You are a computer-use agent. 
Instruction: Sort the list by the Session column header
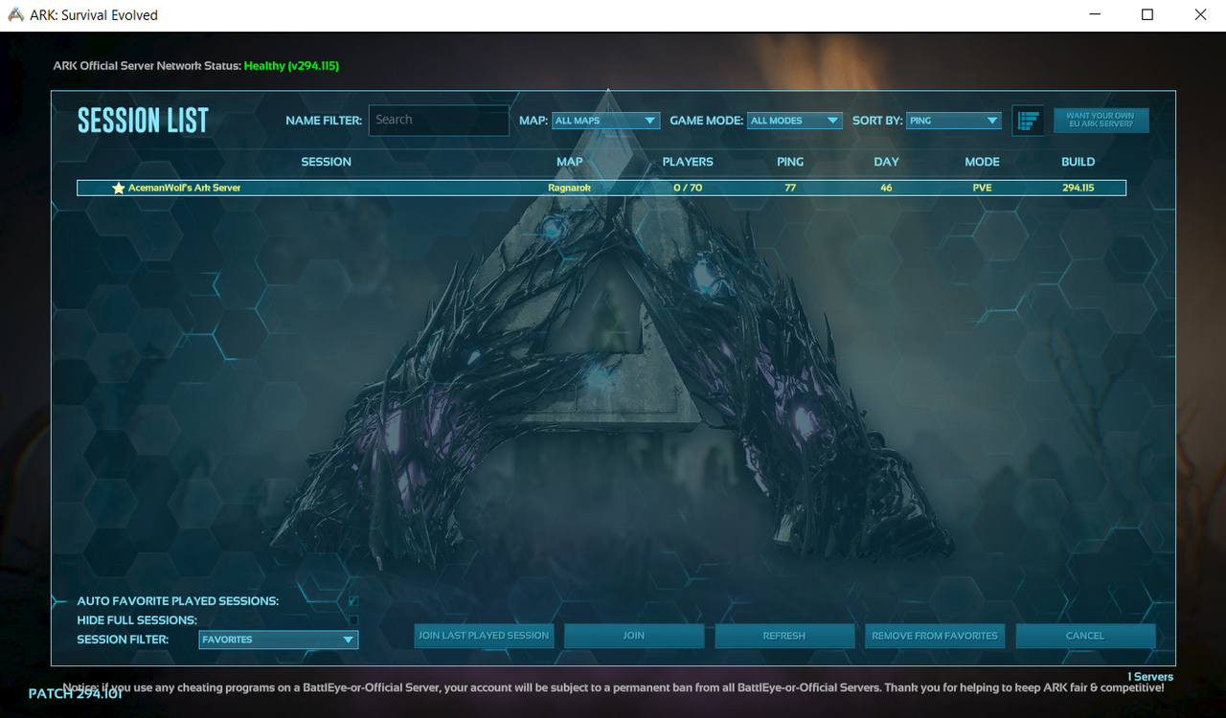tap(327, 162)
